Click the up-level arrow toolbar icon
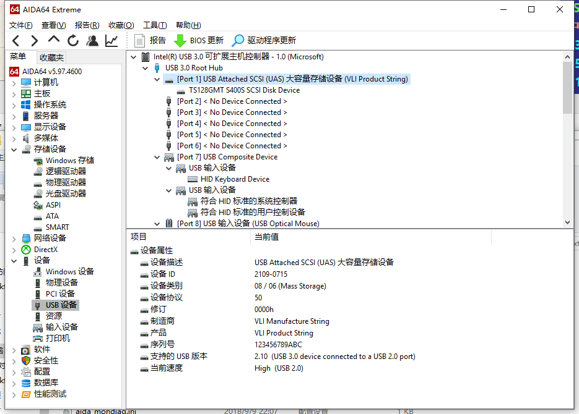The image size is (579, 414). click(54, 40)
